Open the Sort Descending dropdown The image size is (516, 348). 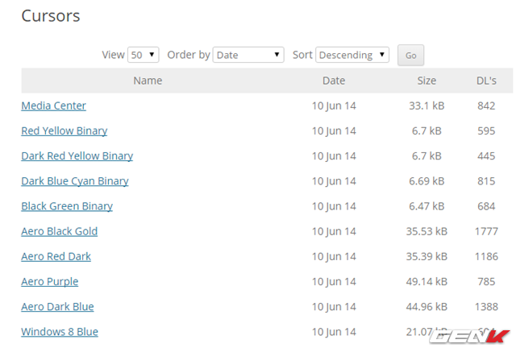click(x=352, y=55)
